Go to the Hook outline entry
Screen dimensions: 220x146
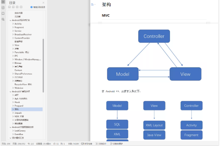pos(17,102)
